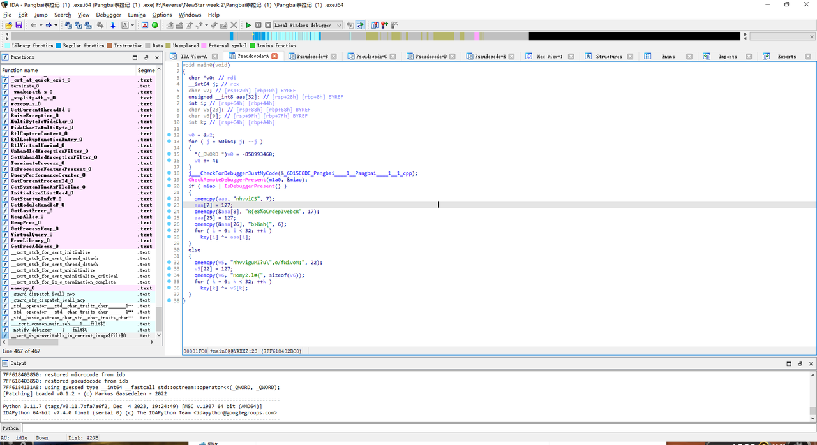
Task: Expand the forward jump history dropdown arrow
Action: [56, 25]
